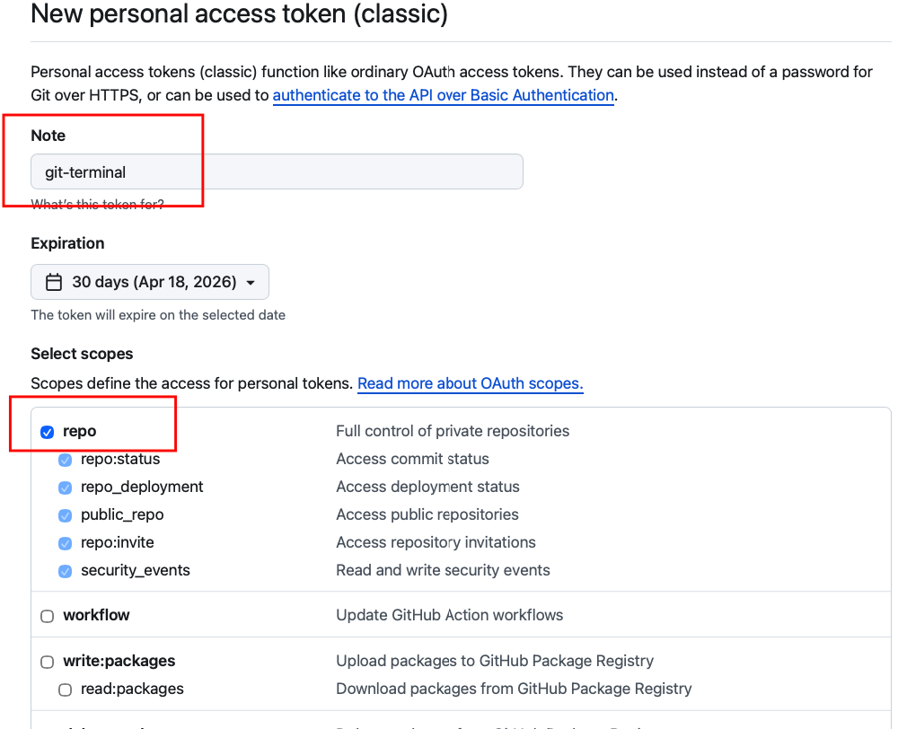The height and width of the screenshot is (729, 898).
Task: Click the Note text field containing 'git-terminal'
Action: click(x=277, y=171)
